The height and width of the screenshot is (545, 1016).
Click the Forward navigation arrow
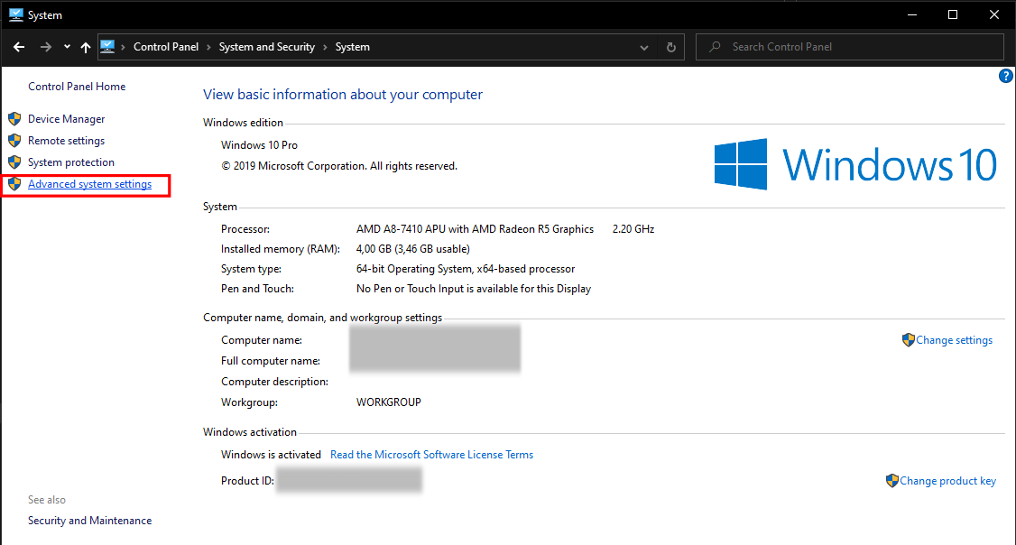(x=46, y=47)
